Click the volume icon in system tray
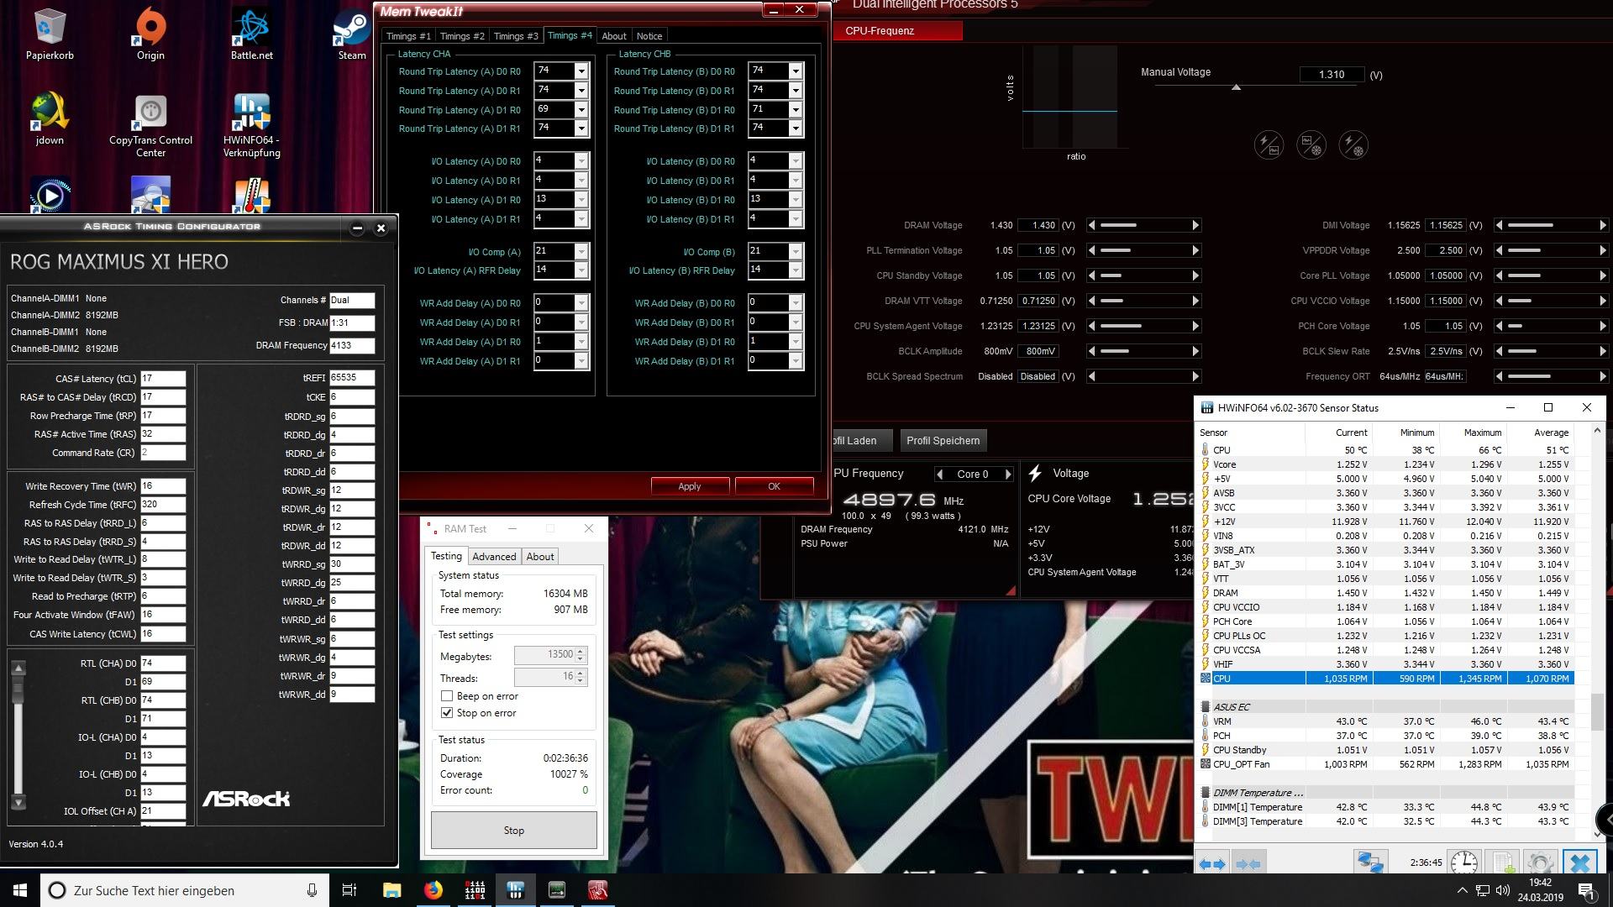This screenshot has width=1613, height=907. (x=1503, y=890)
